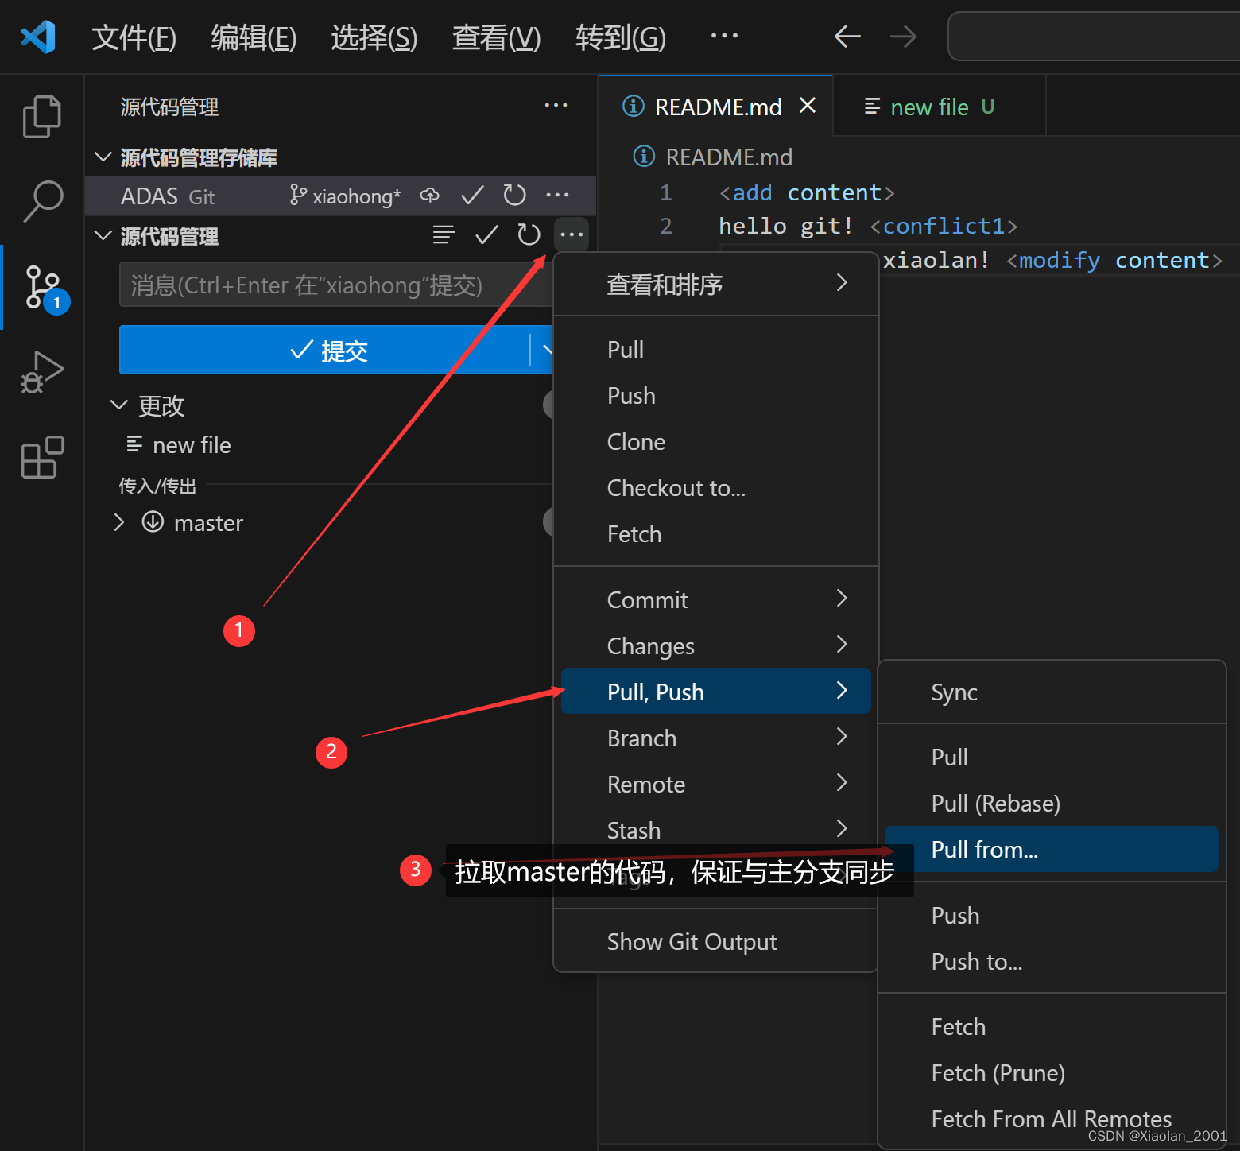This screenshot has height=1151, width=1240.
Task: Open the 转到(G) menu
Action: (x=620, y=37)
